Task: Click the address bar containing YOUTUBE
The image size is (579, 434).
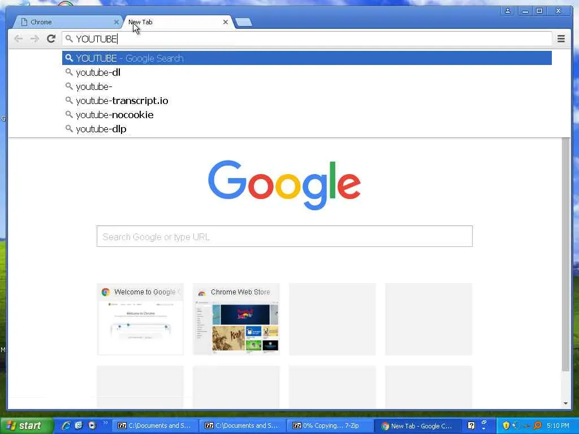Action: tap(307, 39)
